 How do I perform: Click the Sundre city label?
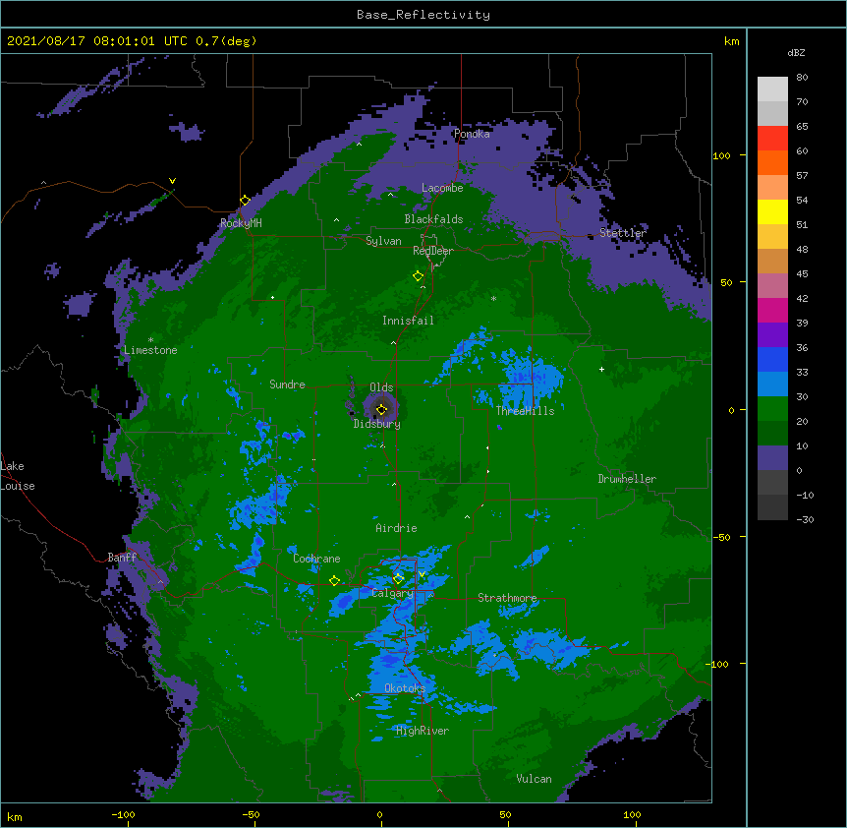(287, 384)
